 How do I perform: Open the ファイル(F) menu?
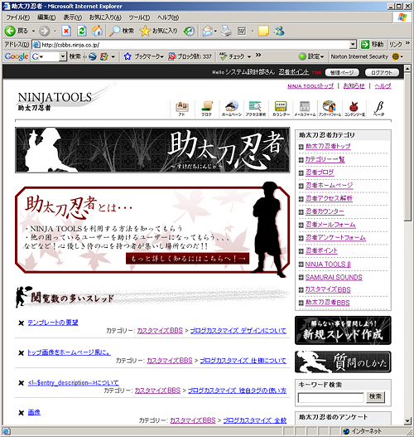18,17
